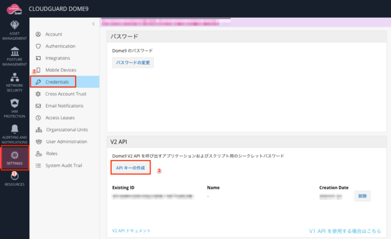Click the Dome9 のパスワード label
The image size is (391, 239).
pos(133,51)
